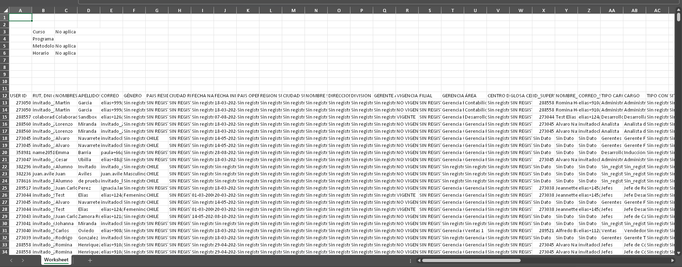Click the "Metodolo" label cell
Screen dimensions: 682x267
coord(43,46)
